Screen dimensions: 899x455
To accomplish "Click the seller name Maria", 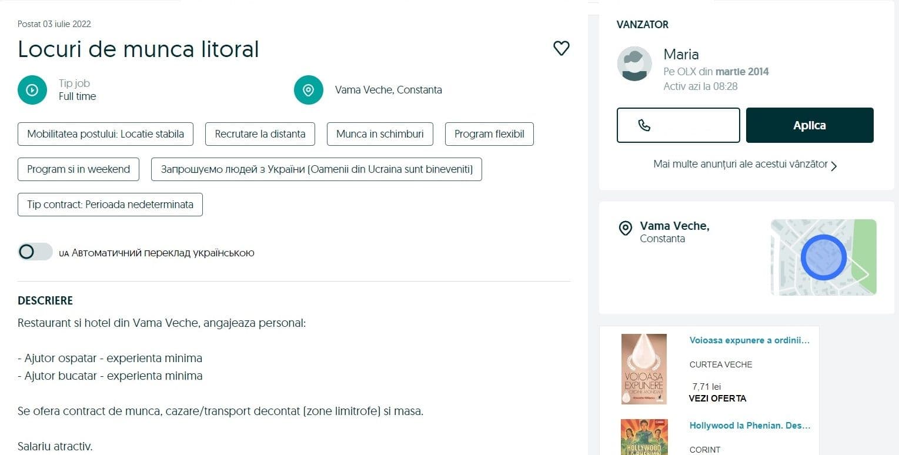I will 681,55.
